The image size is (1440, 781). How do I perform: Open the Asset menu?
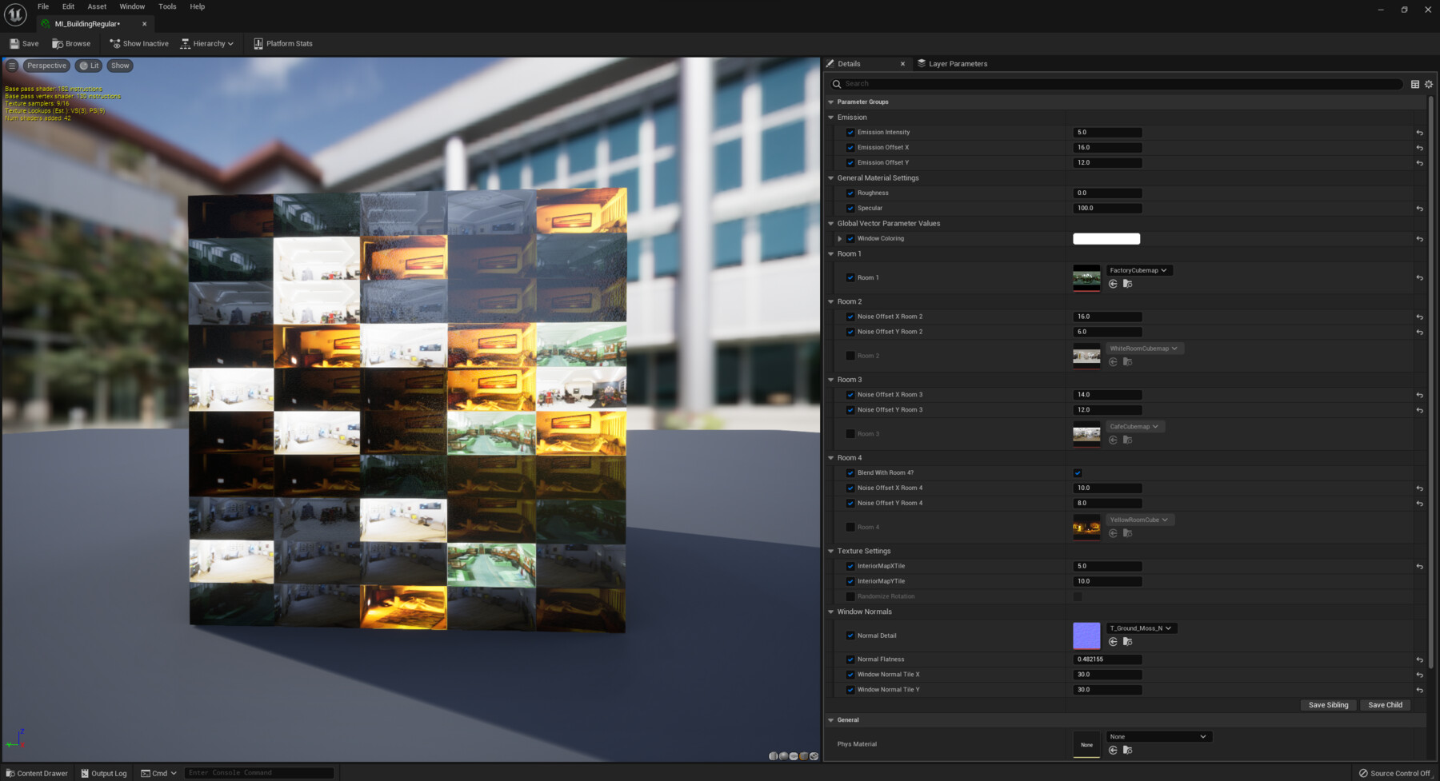97,6
